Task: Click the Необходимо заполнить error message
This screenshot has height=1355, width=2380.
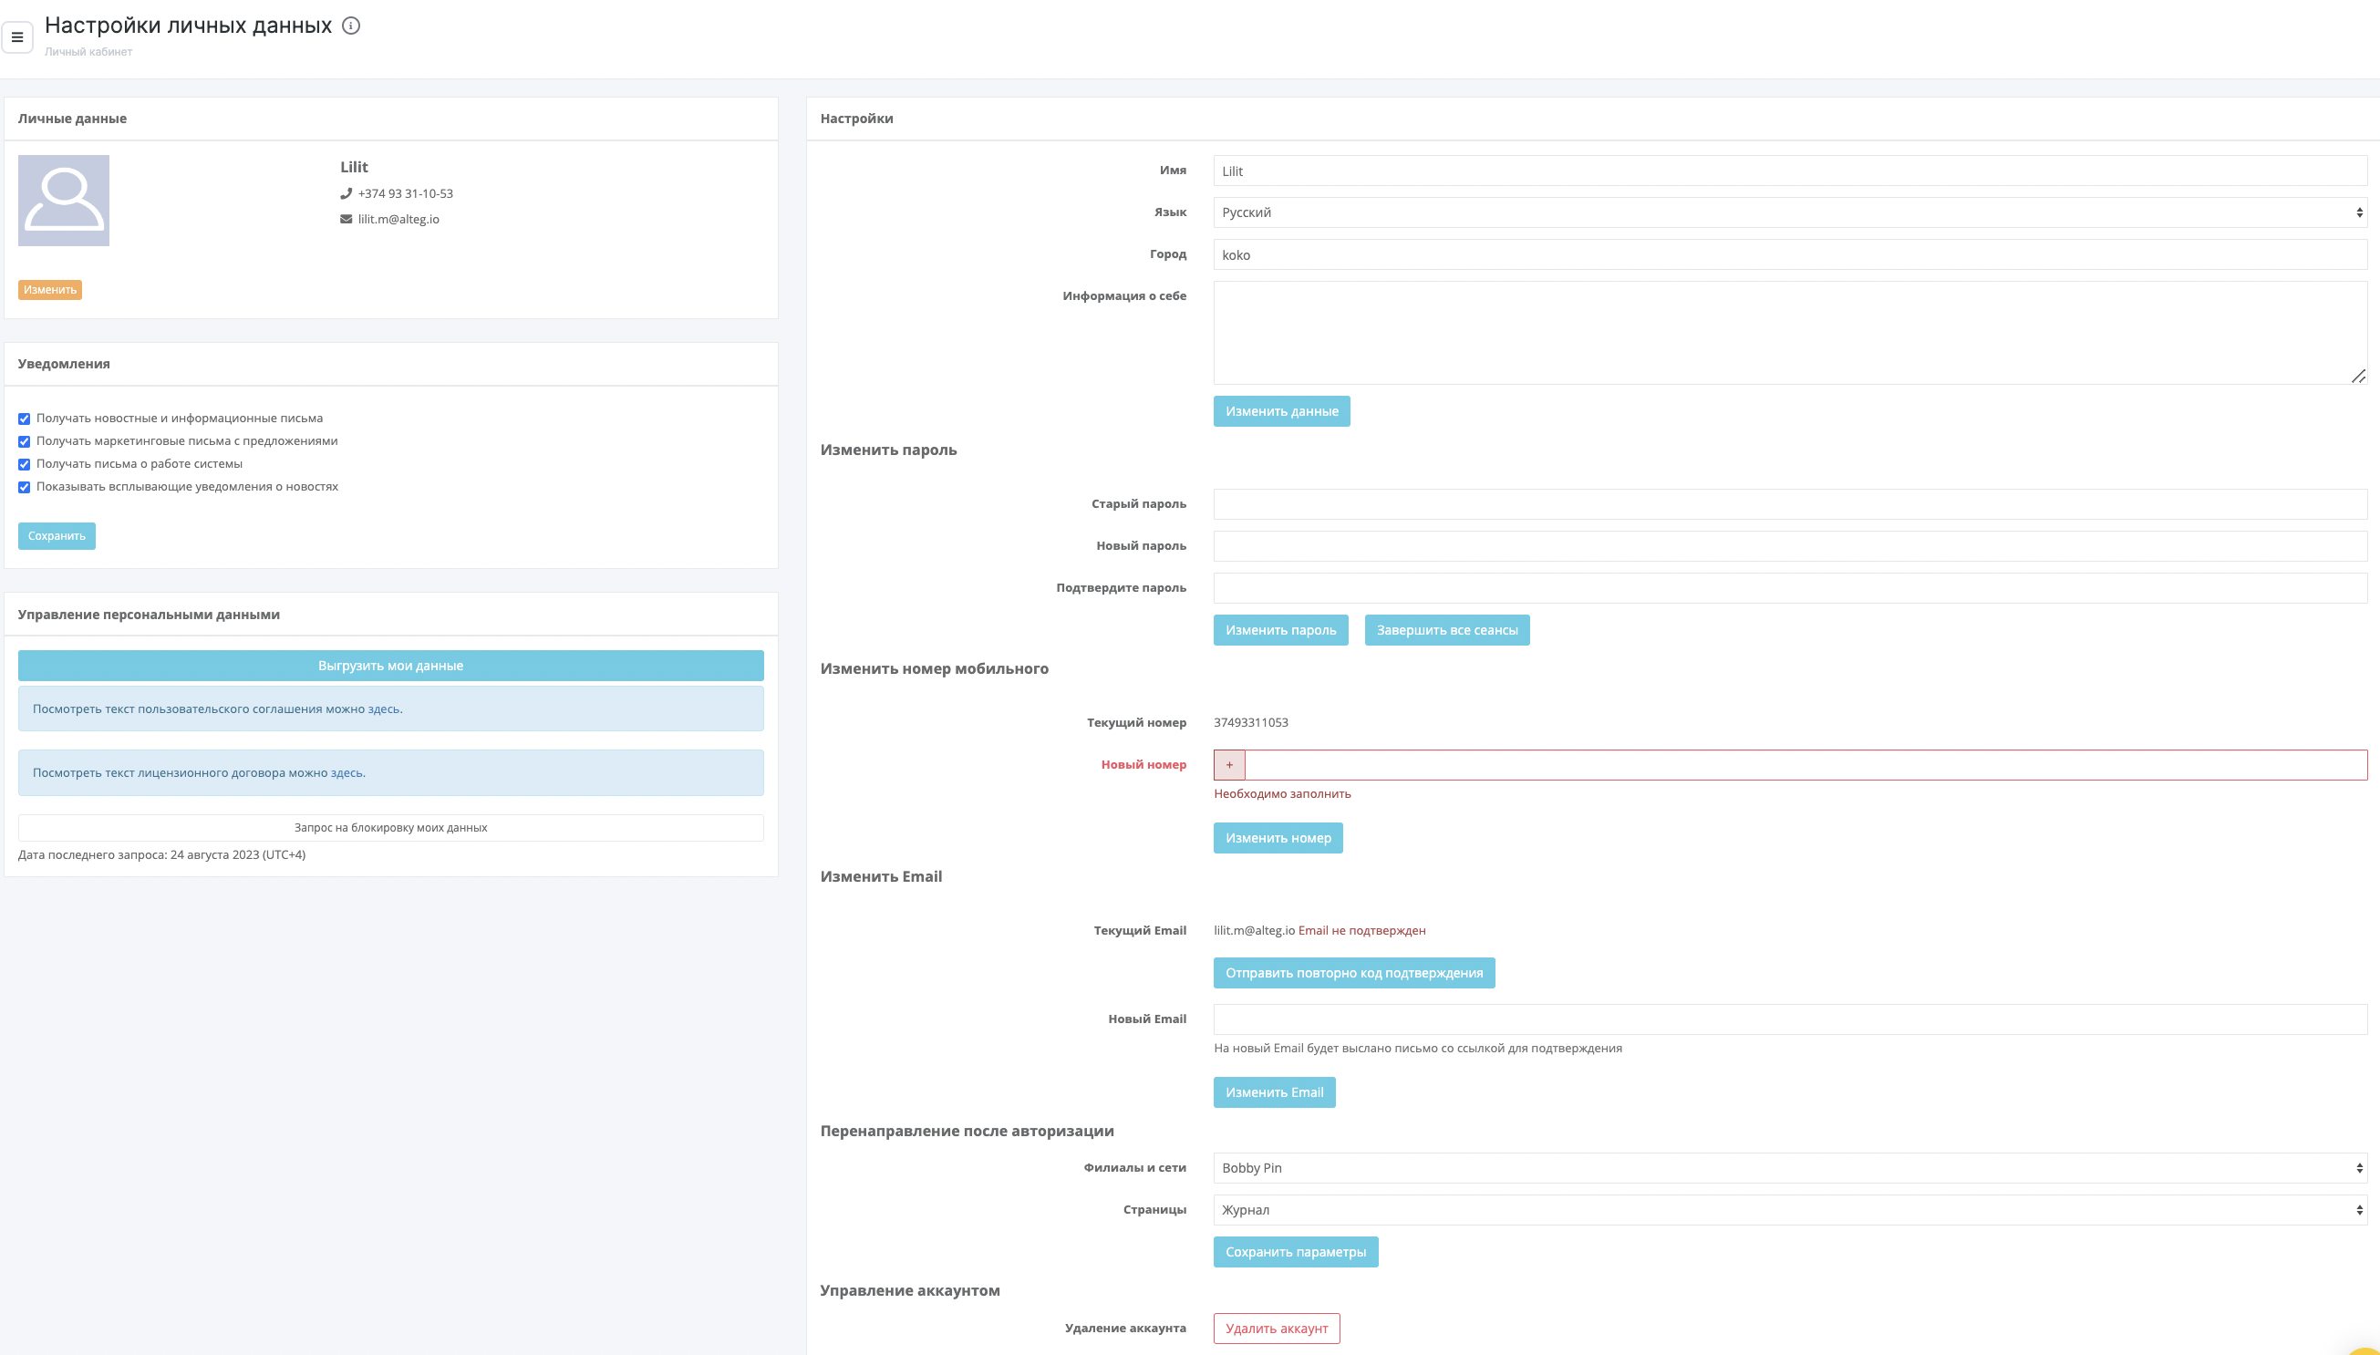Action: coord(1282,794)
